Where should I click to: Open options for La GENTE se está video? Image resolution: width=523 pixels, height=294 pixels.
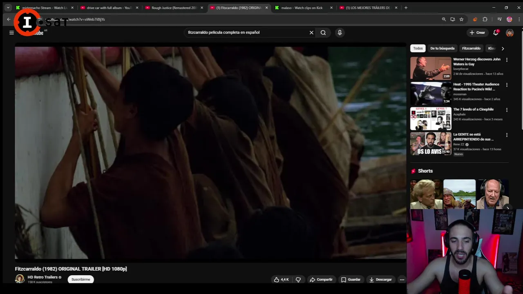click(x=507, y=135)
